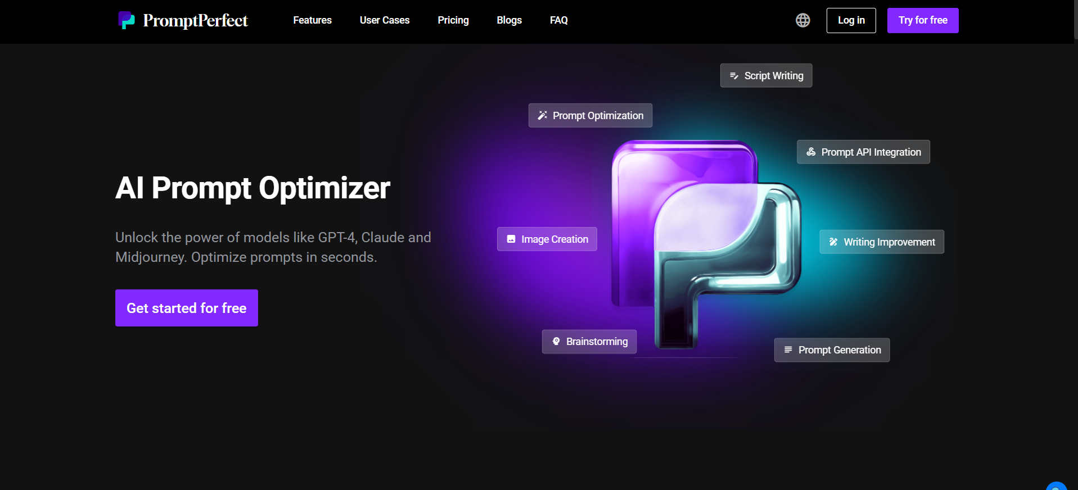Open the blue chat widget bubble
Image resolution: width=1078 pixels, height=490 pixels.
point(1056,487)
